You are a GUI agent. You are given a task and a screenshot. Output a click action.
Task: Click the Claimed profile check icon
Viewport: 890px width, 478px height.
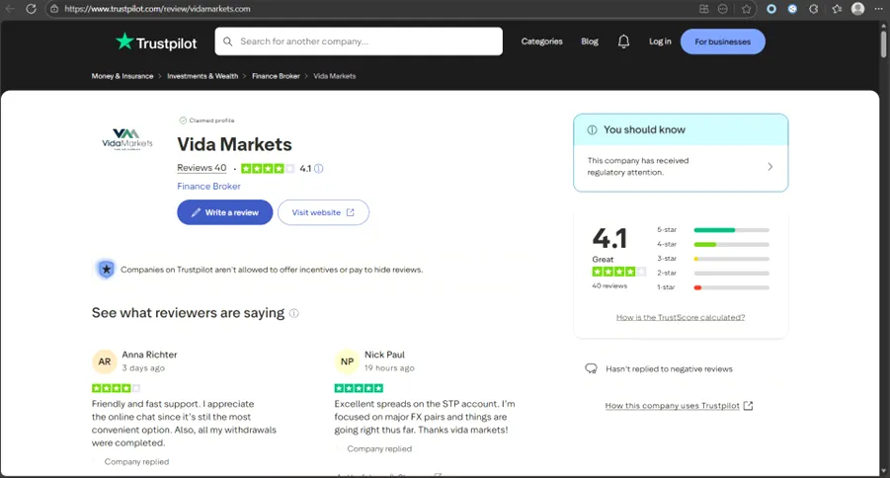[x=183, y=120]
